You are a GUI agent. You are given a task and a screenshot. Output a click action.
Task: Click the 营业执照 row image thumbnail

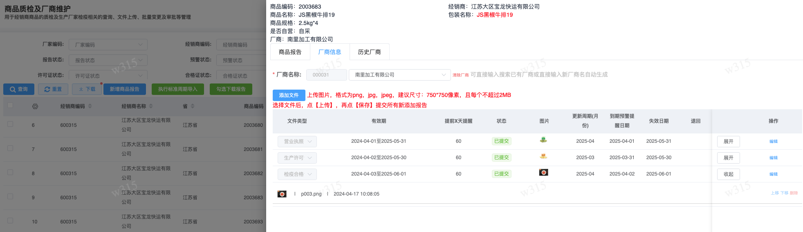click(x=543, y=140)
